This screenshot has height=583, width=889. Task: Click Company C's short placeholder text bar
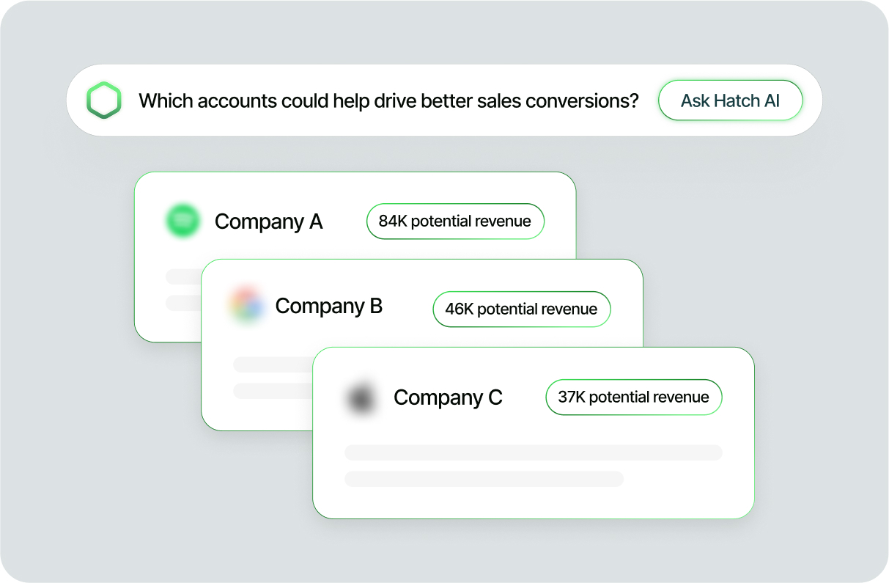tap(484, 479)
